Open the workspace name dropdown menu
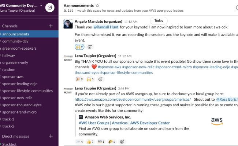 [x=21, y=5]
